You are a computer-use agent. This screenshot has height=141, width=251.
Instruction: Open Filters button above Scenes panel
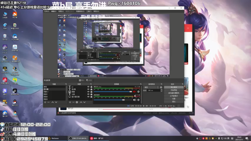[89, 80]
